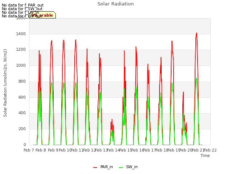Click the y-axis tick 200

pyautogui.click(x=22, y=129)
